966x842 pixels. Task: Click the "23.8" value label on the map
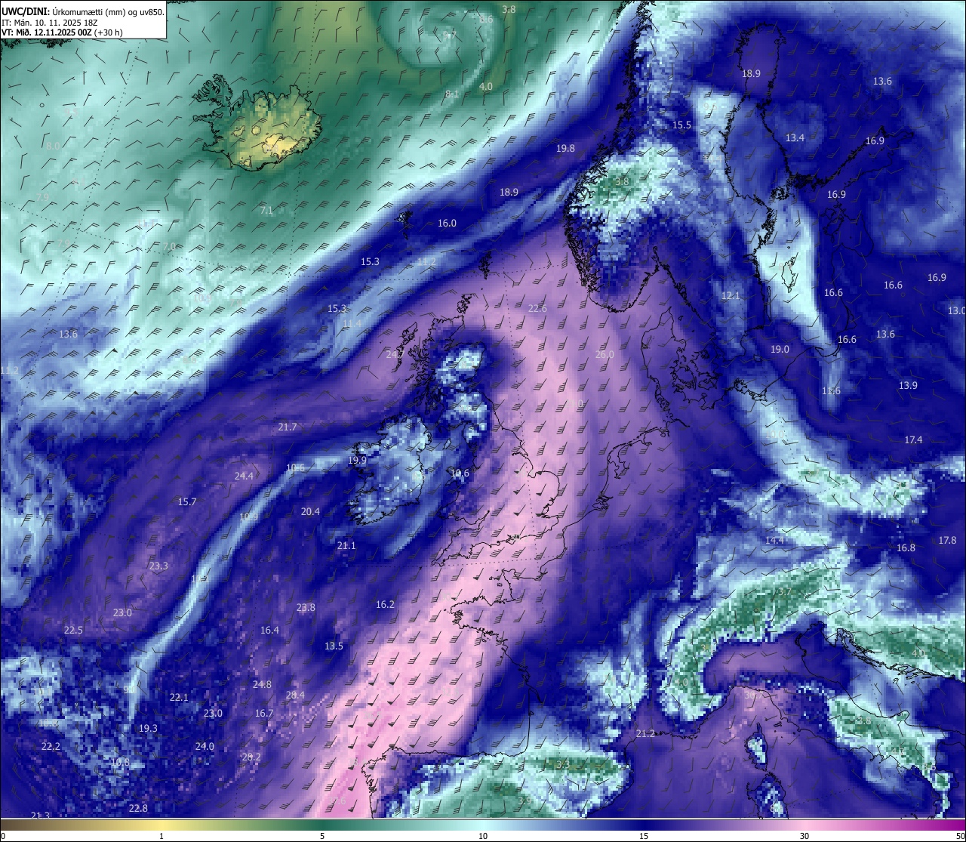[306, 608]
